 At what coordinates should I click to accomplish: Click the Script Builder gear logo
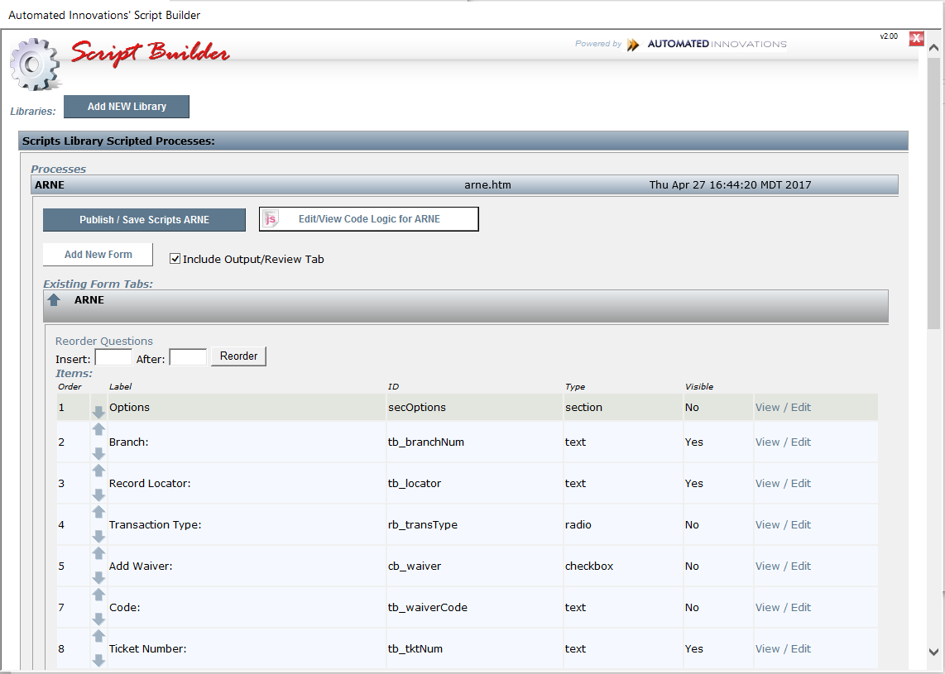point(35,64)
